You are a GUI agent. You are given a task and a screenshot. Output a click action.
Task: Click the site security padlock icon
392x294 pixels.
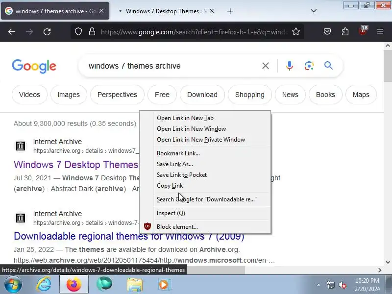(92, 32)
